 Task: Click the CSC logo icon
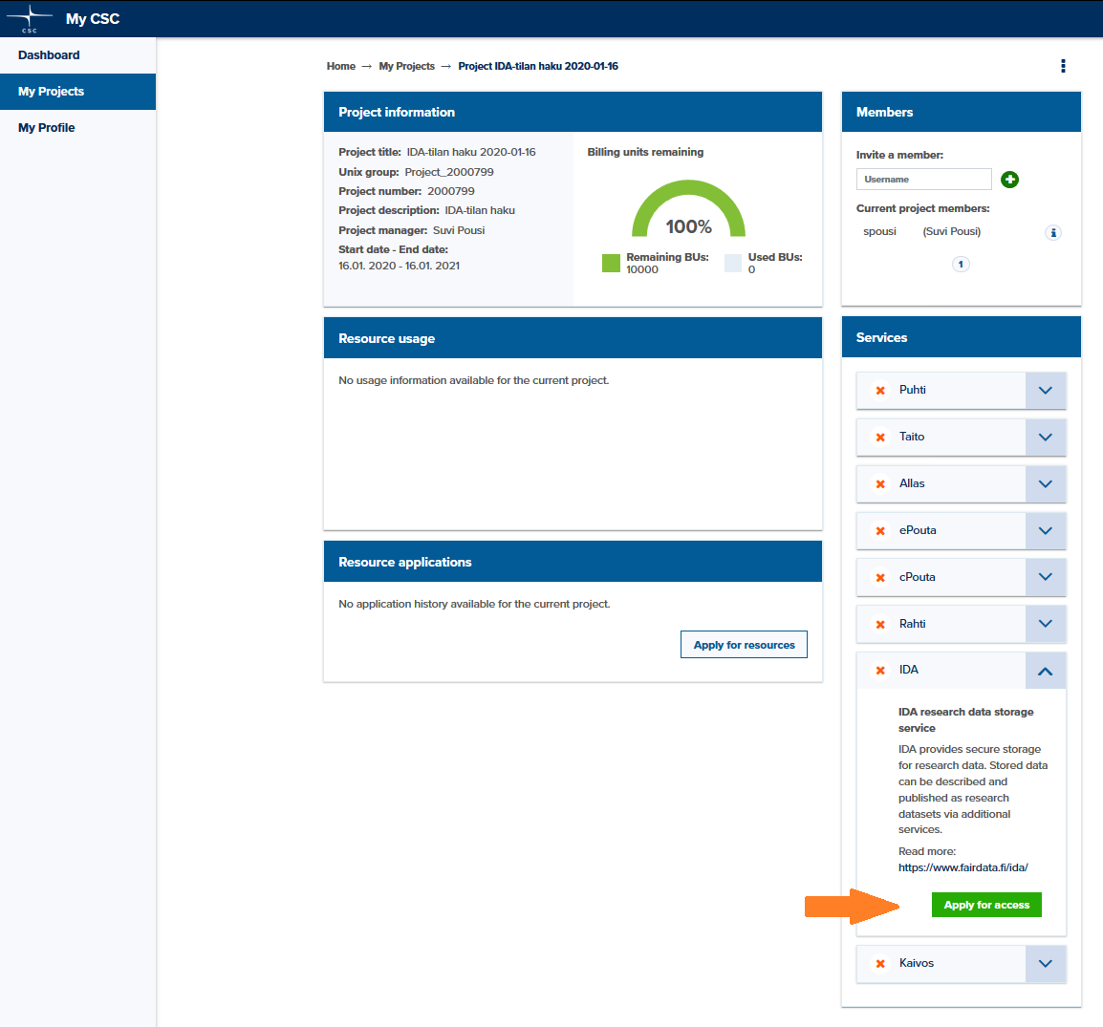pos(30,18)
